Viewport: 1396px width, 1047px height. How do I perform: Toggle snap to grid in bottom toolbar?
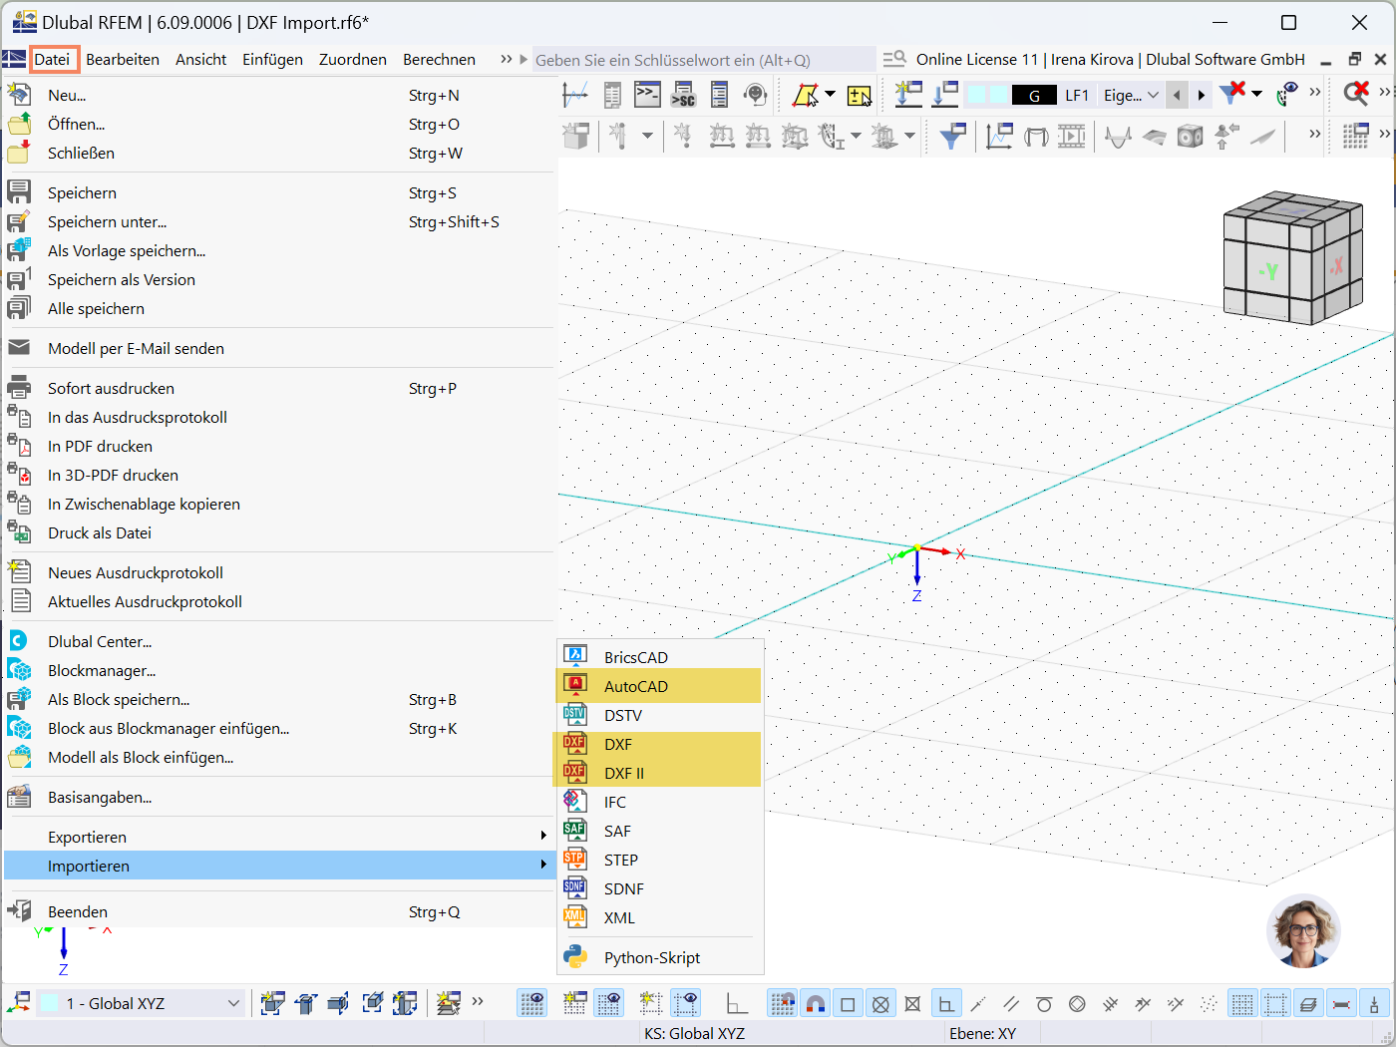coord(782,1003)
